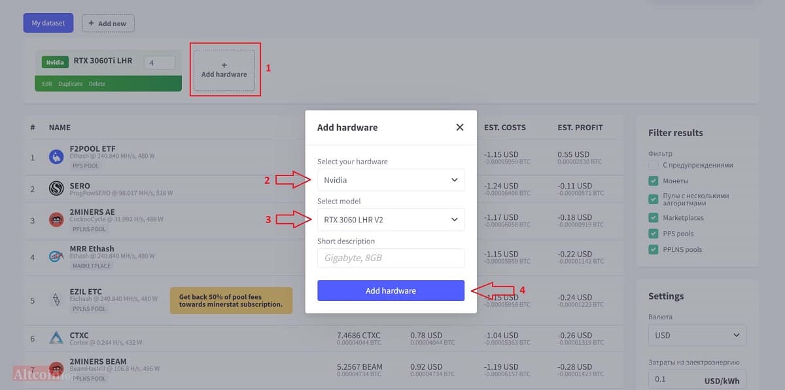
Task: Click the 2MINERS AE pool logo
Action: click(56, 220)
